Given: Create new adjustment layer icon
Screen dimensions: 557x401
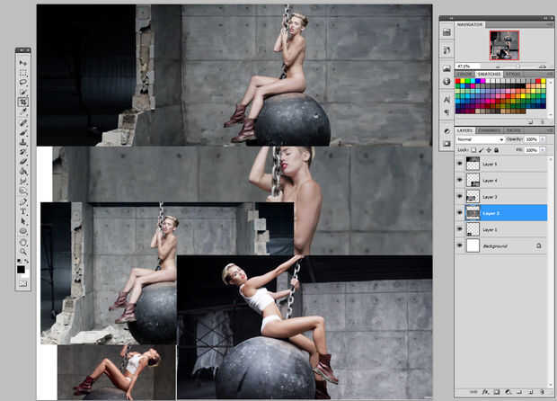Looking at the screenshot, I should (x=508, y=392).
